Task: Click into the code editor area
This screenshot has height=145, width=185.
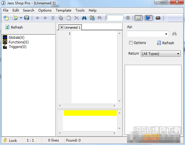Action: [x=95, y=67]
